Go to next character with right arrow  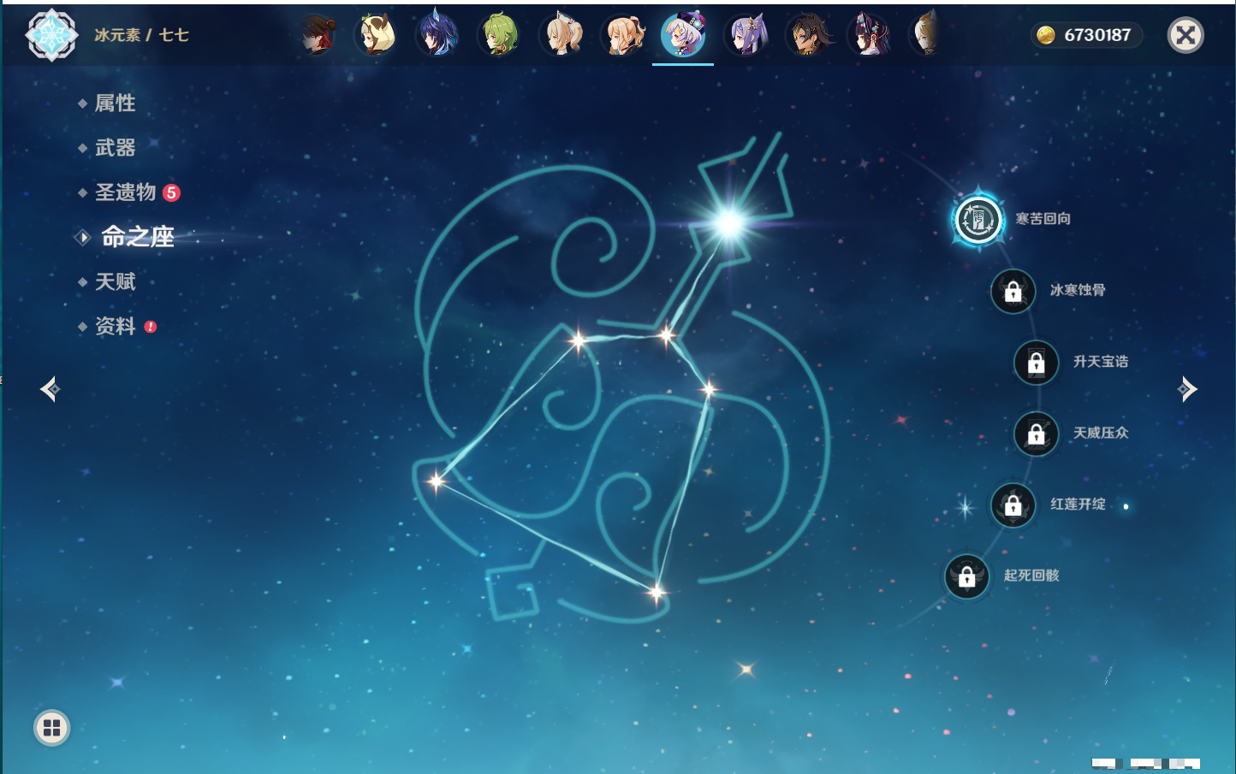click(x=1187, y=389)
